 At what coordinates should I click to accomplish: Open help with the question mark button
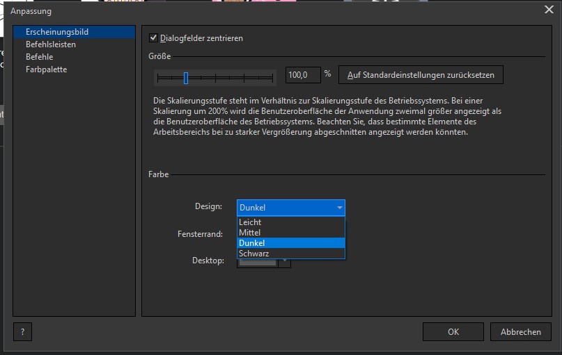(x=22, y=332)
